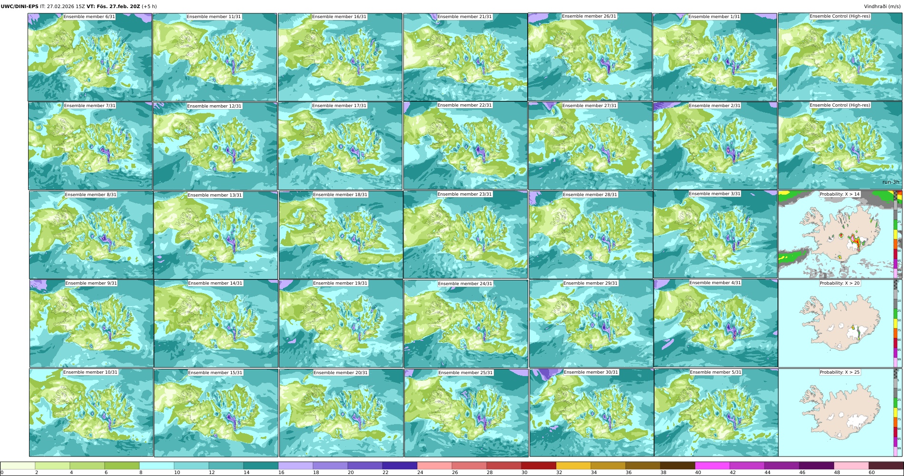Screen dimensions: 904x476
Task: Open Ensemble member 26/31 wind map
Action: 590,57
